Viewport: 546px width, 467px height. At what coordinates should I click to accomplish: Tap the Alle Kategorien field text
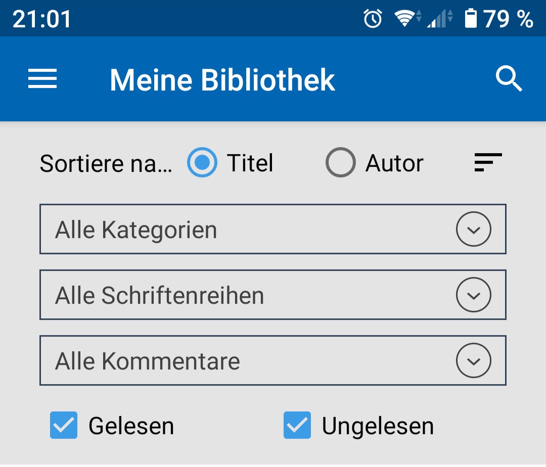[136, 230]
